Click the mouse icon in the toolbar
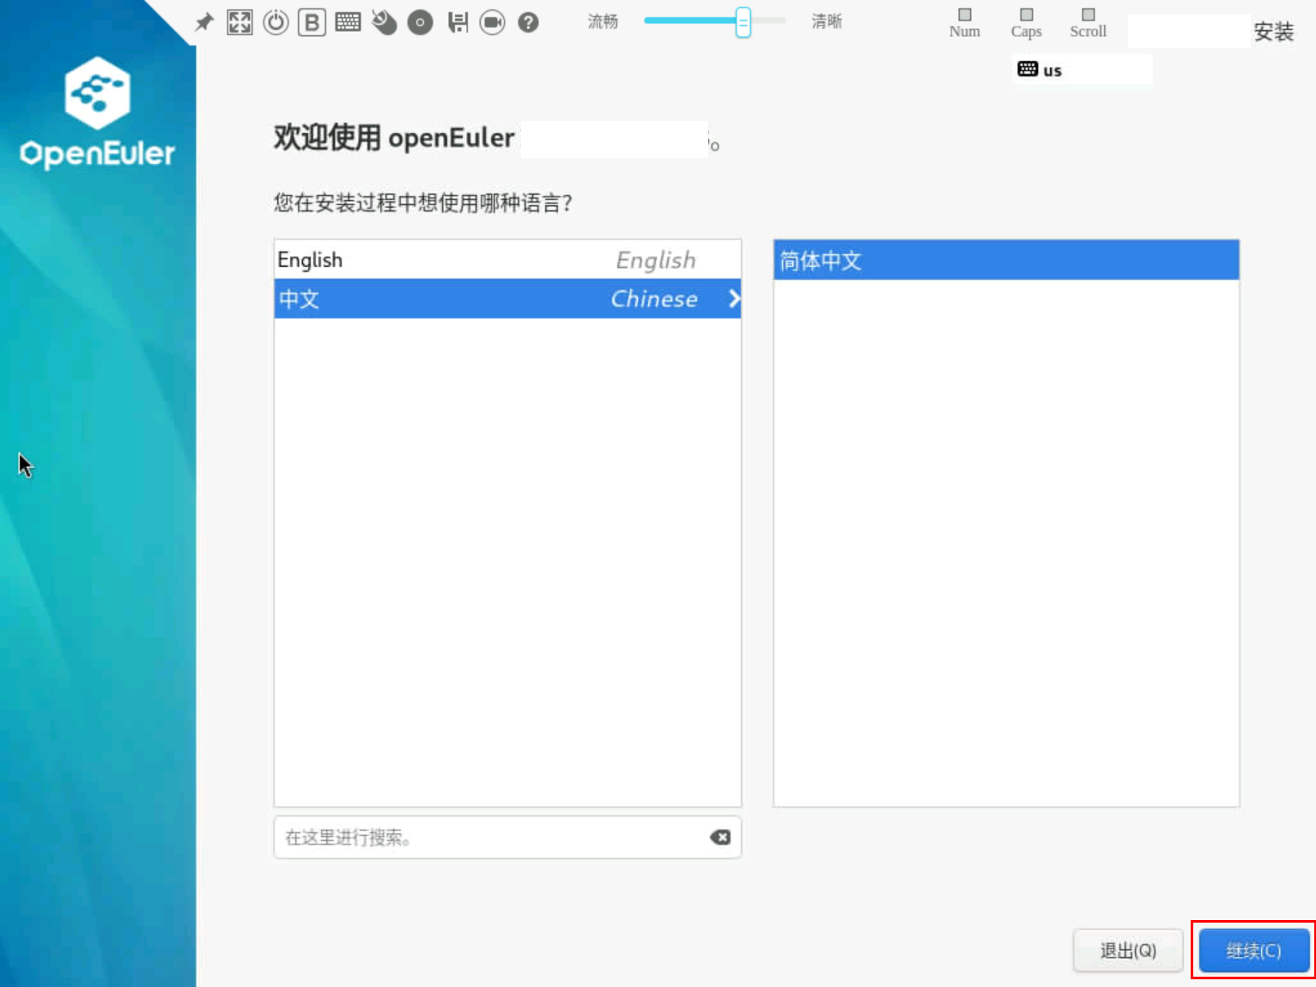 coord(384,22)
